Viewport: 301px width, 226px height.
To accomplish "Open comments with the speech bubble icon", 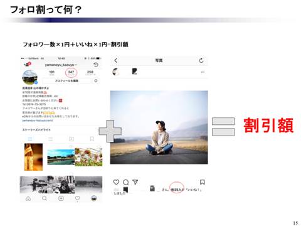I will pyautogui.click(x=126, y=182).
